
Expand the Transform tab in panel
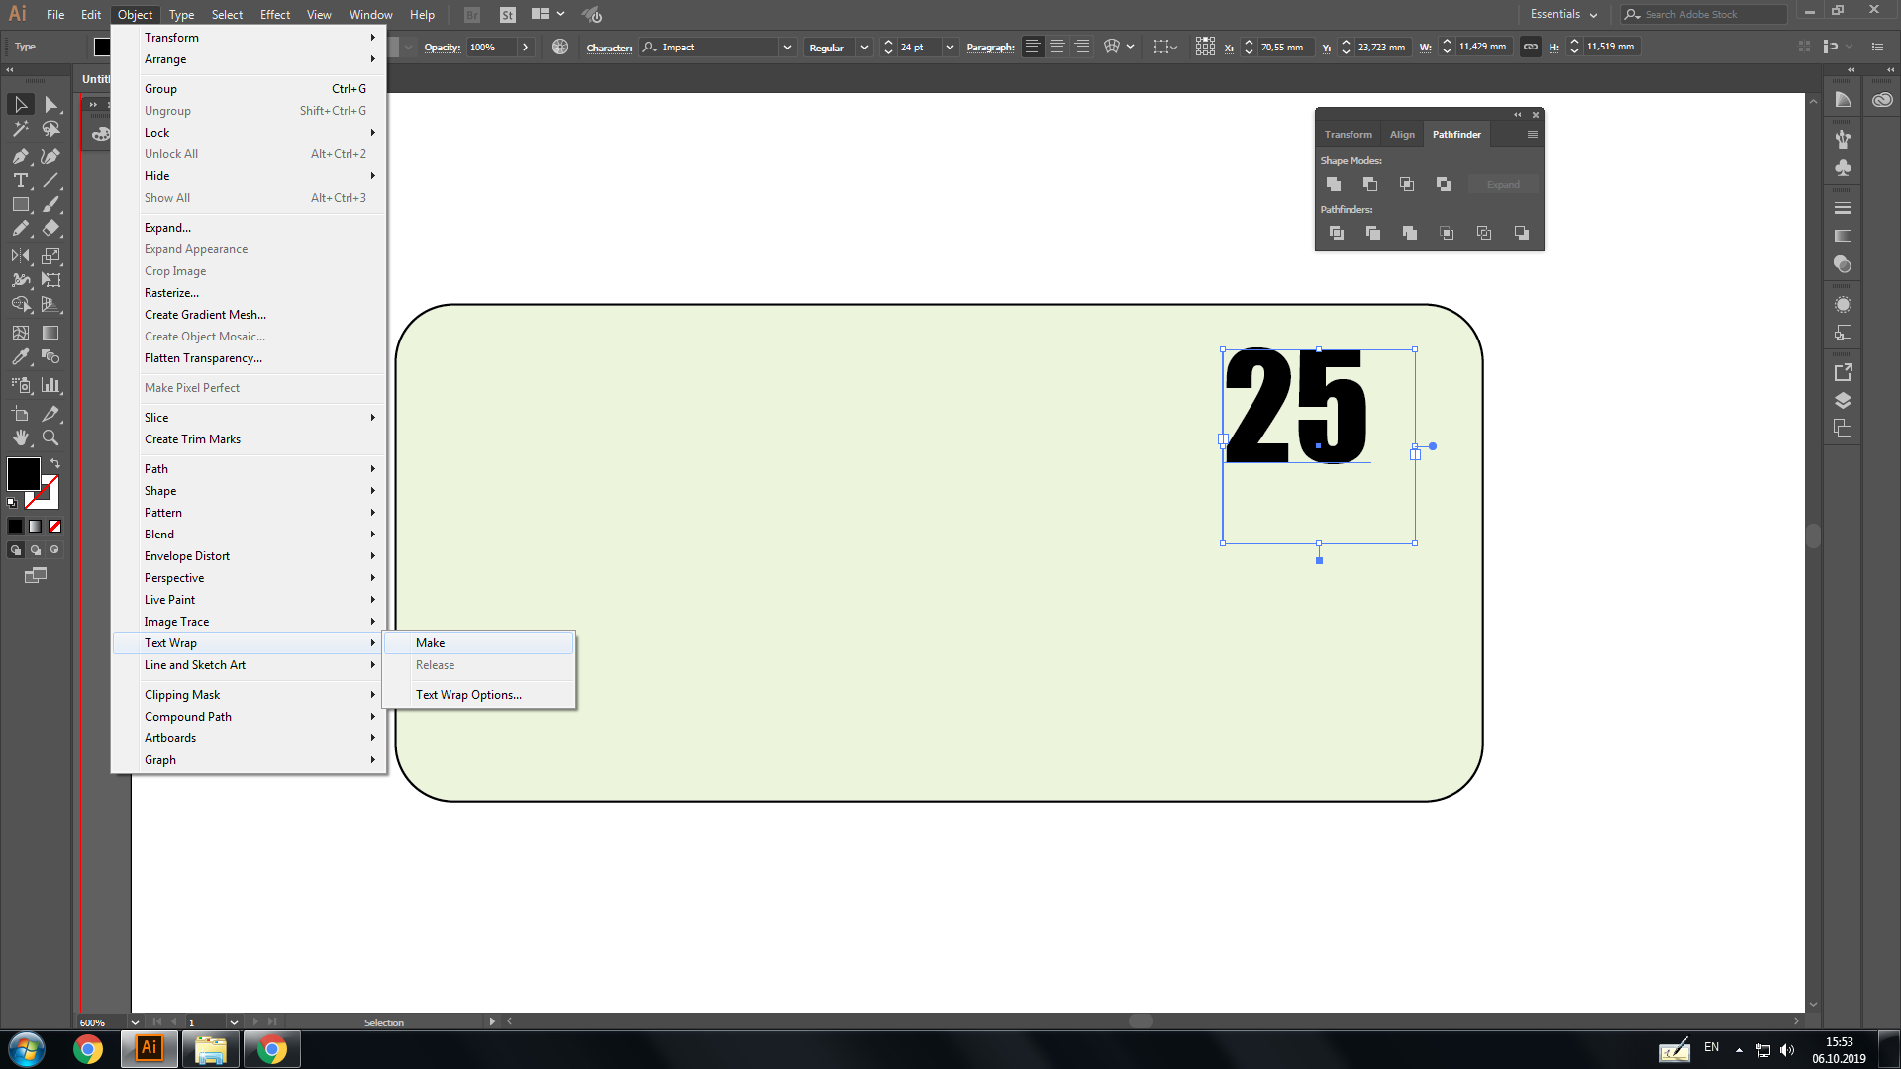tap(1348, 134)
